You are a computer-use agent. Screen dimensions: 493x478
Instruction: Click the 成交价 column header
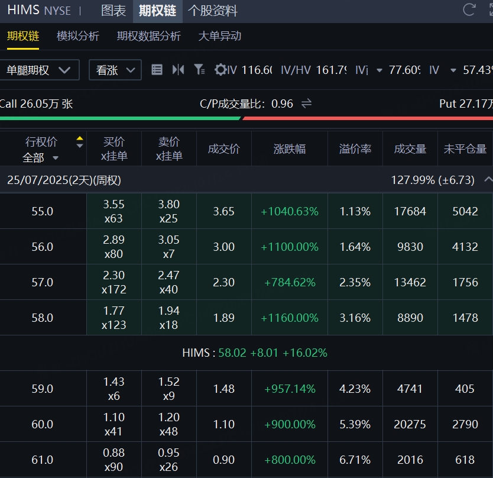[x=224, y=148]
